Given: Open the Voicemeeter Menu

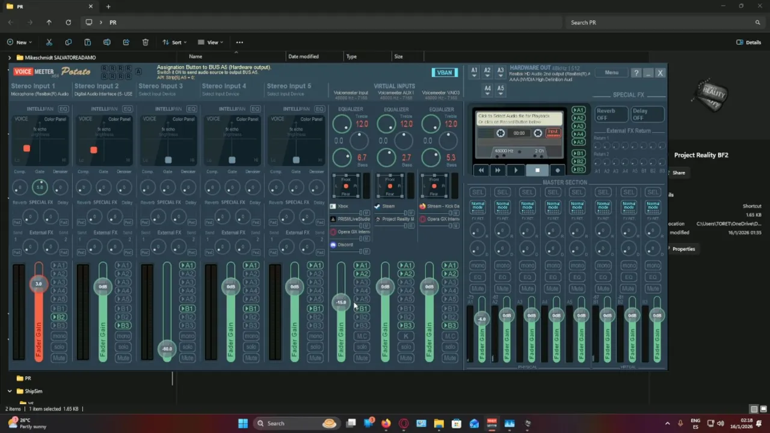Looking at the screenshot, I should pyautogui.click(x=611, y=73).
